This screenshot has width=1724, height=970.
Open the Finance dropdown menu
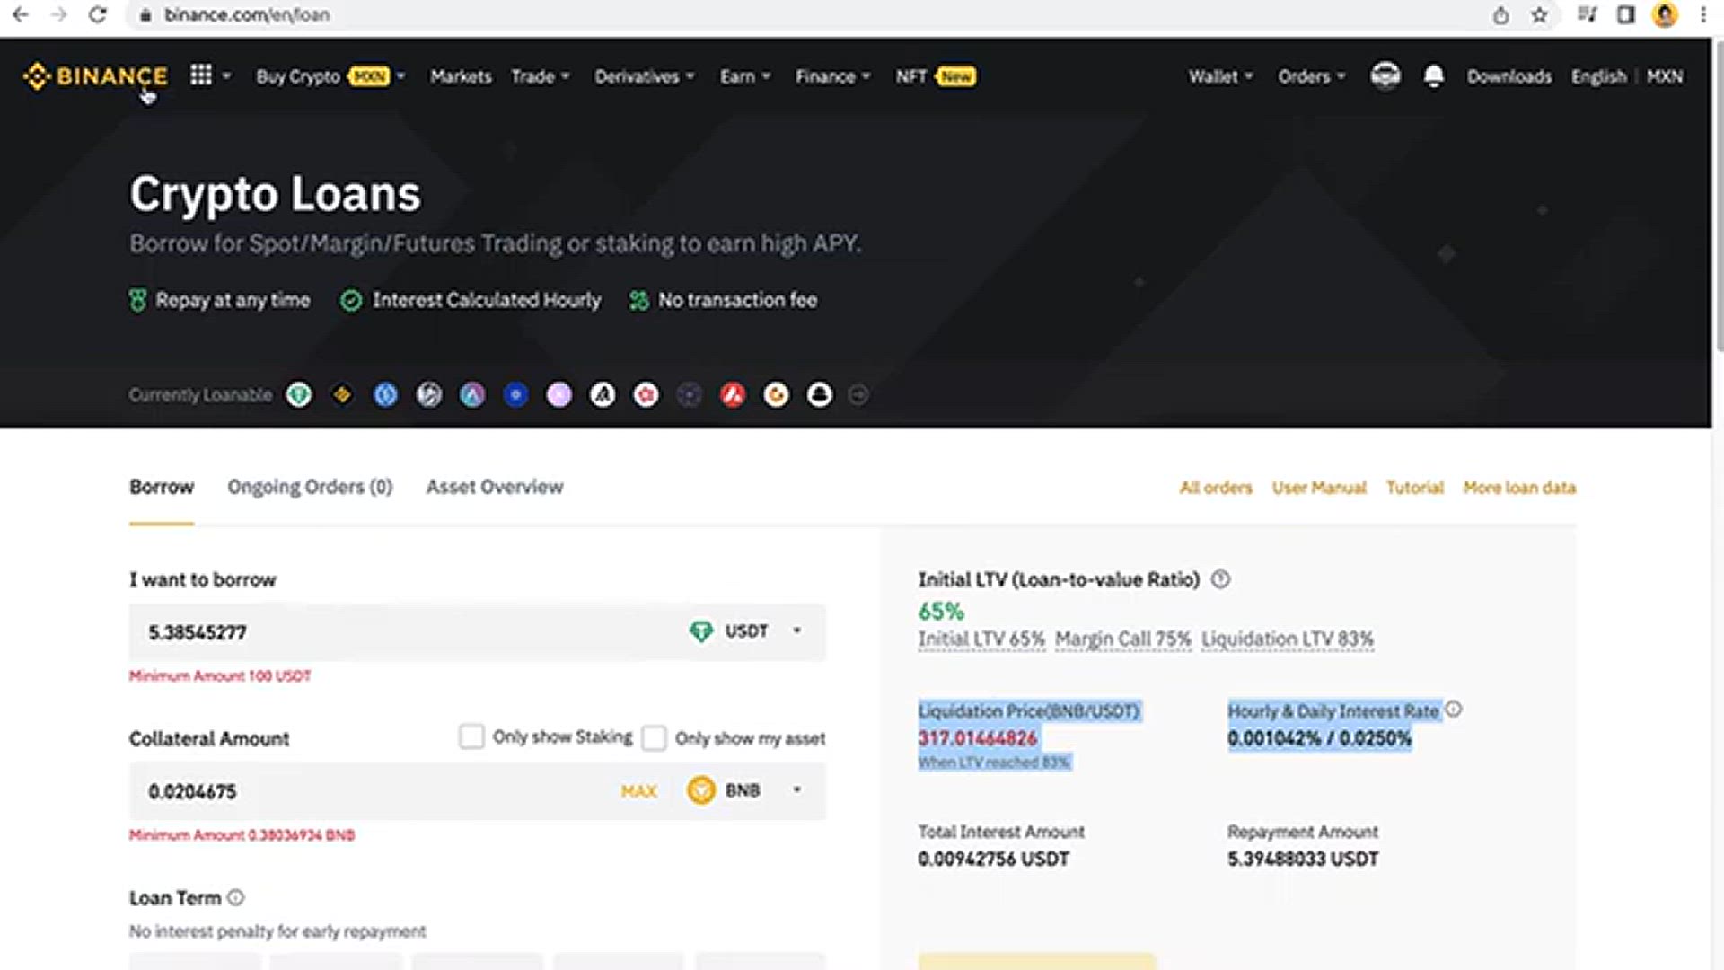click(x=832, y=76)
